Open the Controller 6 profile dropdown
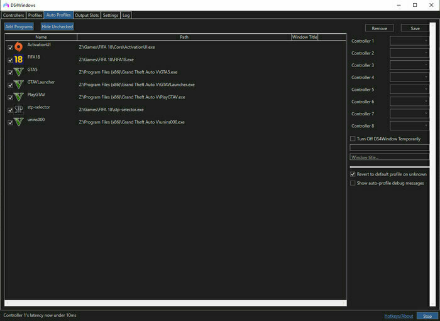Screen dimensions: 440x321 coord(409,102)
